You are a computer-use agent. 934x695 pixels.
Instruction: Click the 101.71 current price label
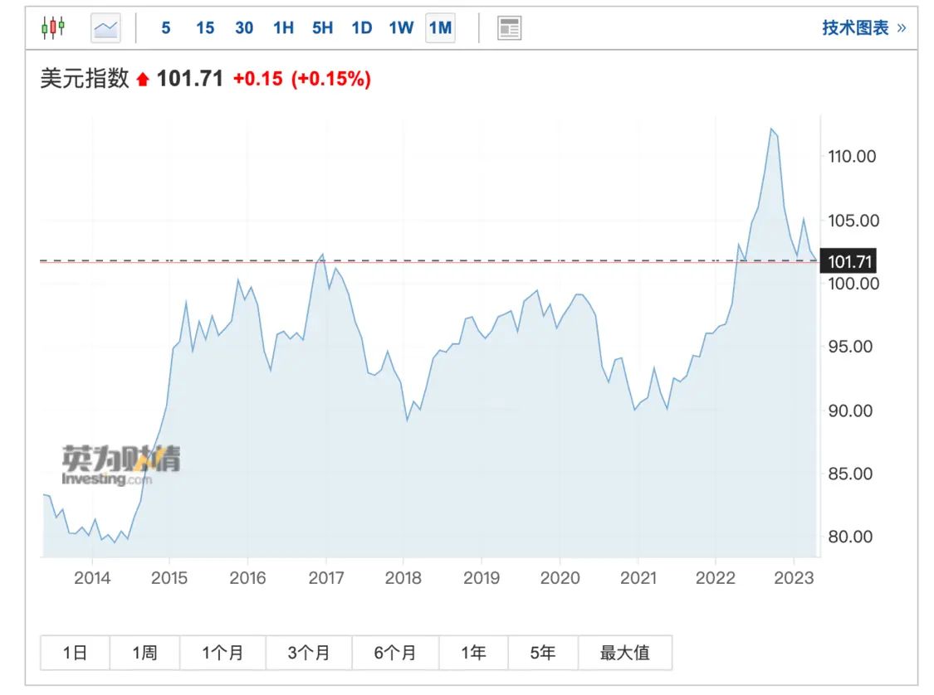[848, 261]
